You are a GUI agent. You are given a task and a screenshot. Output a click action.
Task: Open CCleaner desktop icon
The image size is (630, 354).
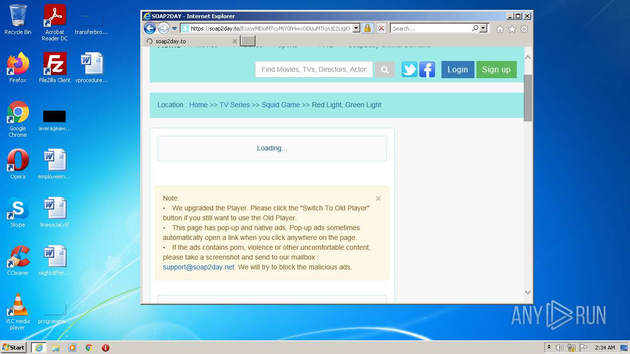pos(18,261)
